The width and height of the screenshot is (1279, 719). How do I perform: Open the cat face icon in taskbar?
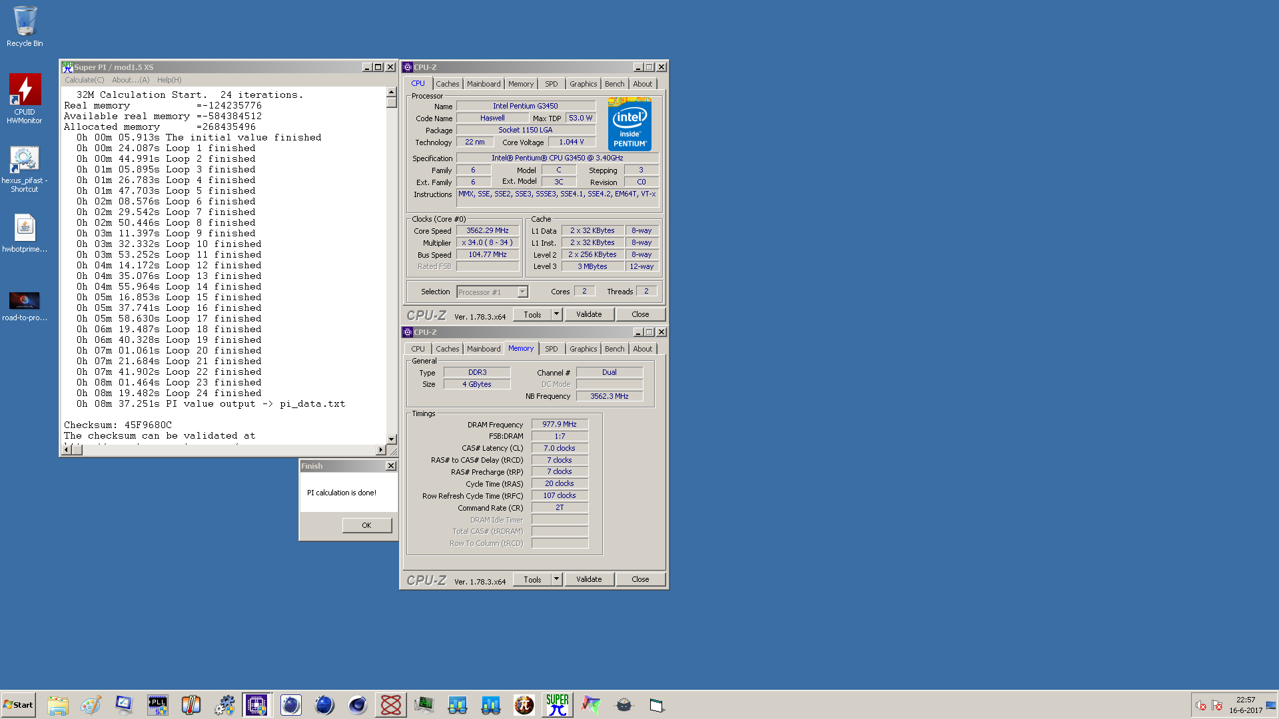coord(624,705)
